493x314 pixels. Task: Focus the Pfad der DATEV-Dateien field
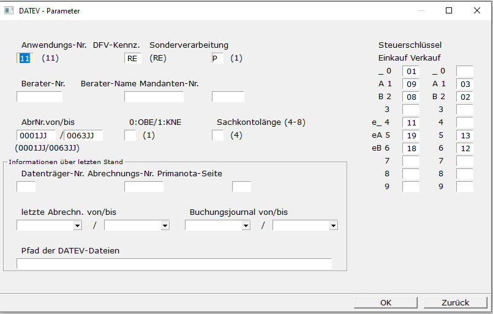[x=174, y=264]
